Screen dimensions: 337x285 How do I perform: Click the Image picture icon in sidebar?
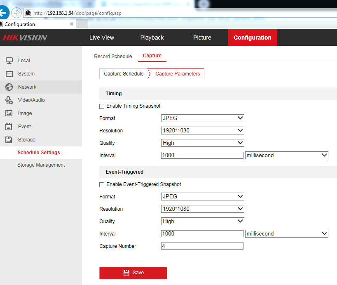pyautogui.click(x=9, y=113)
